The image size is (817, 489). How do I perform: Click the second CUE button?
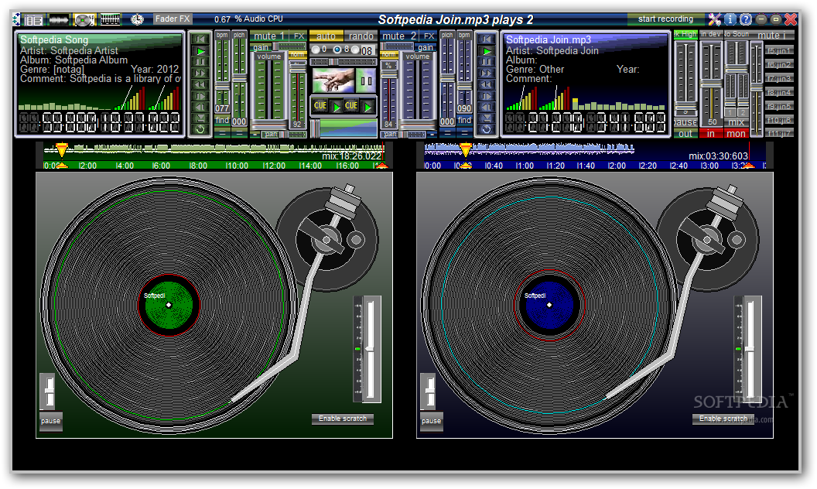pos(351,106)
